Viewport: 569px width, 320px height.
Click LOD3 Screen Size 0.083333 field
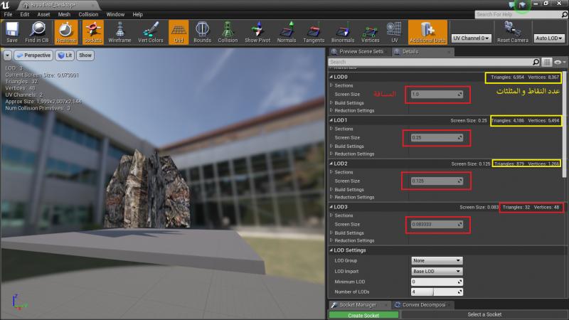coord(437,225)
